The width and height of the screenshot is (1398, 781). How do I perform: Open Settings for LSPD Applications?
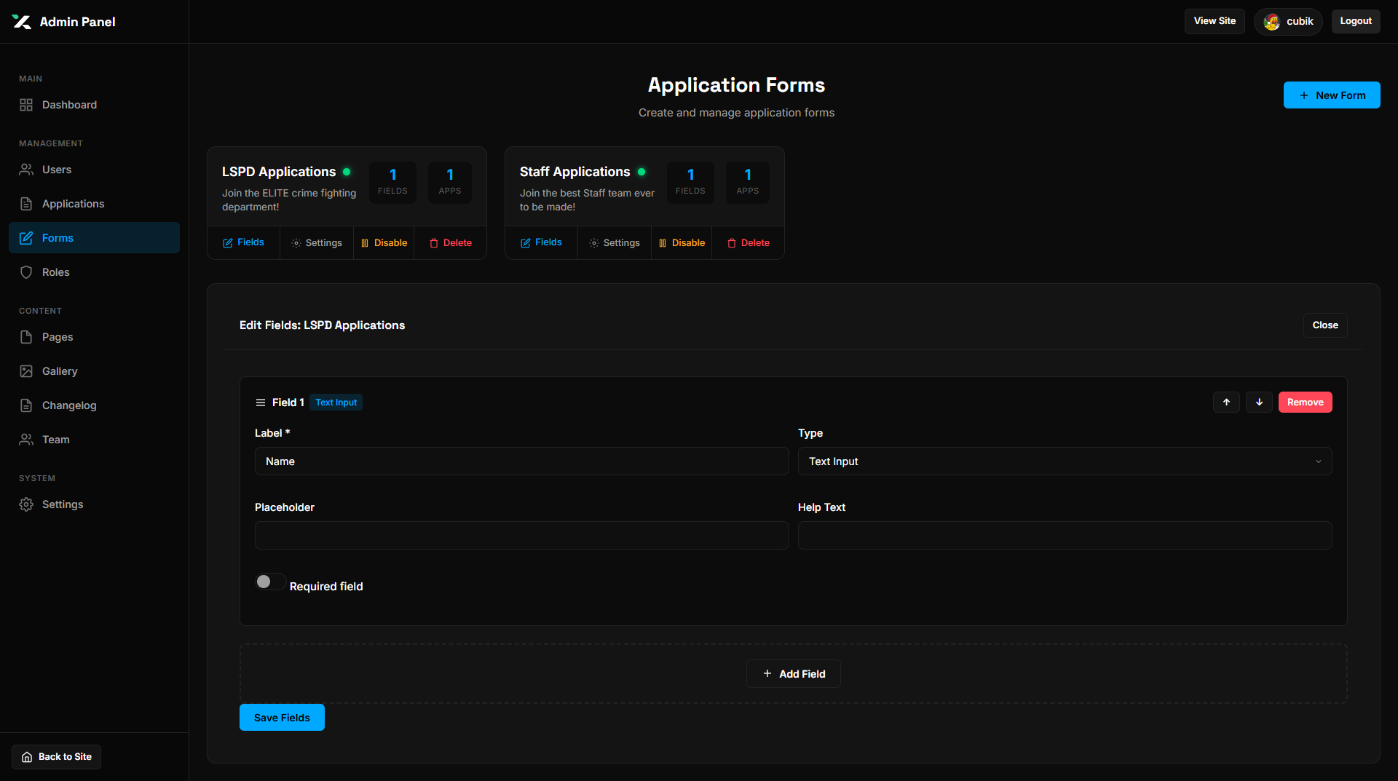click(x=317, y=242)
